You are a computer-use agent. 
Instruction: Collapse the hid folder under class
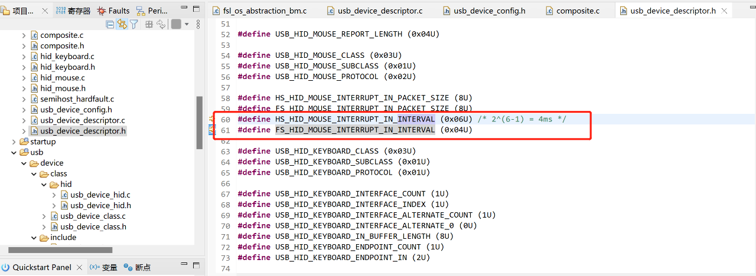[45, 184]
